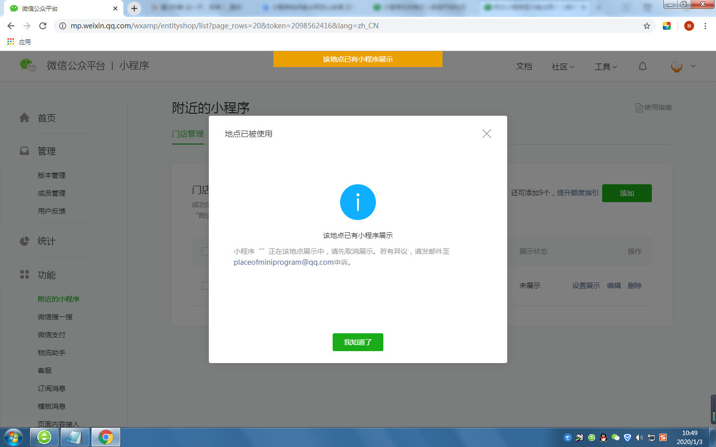Dismiss the orange 该地点已有小程序展示 banner
The image size is (716, 447).
[358, 59]
